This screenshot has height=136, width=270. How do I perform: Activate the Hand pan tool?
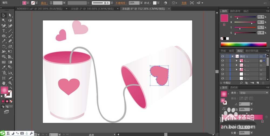[x=4, y=83]
